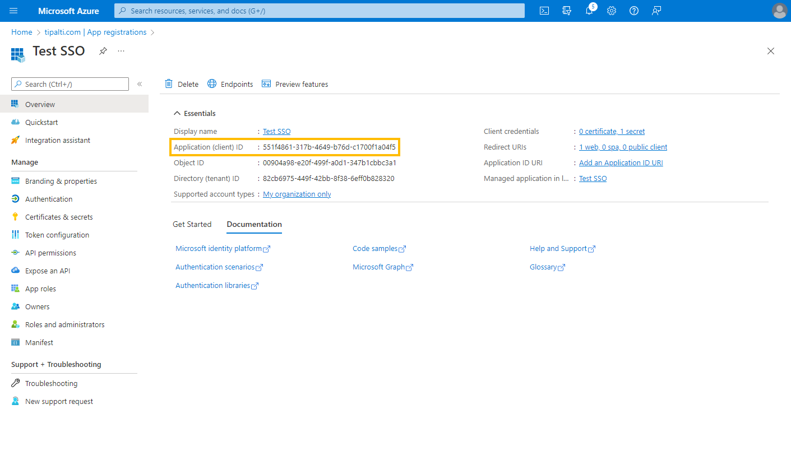Open the help question-mark icon

pyautogui.click(x=633, y=10)
